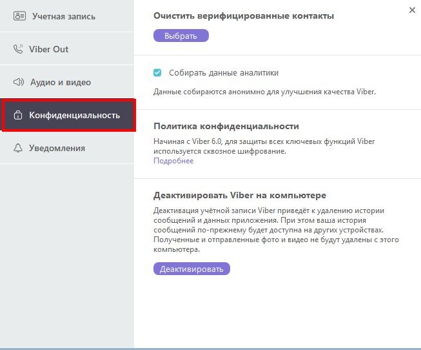The height and width of the screenshot is (350, 421).
Task: Click the phone handset icon for Viber Out
Action: [x=18, y=49]
